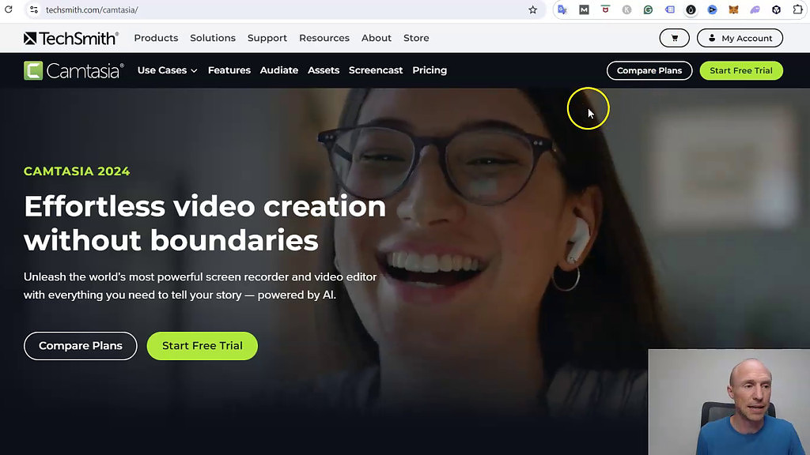Click the 'CAMTASIA 2024' label

pyautogui.click(x=77, y=171)
